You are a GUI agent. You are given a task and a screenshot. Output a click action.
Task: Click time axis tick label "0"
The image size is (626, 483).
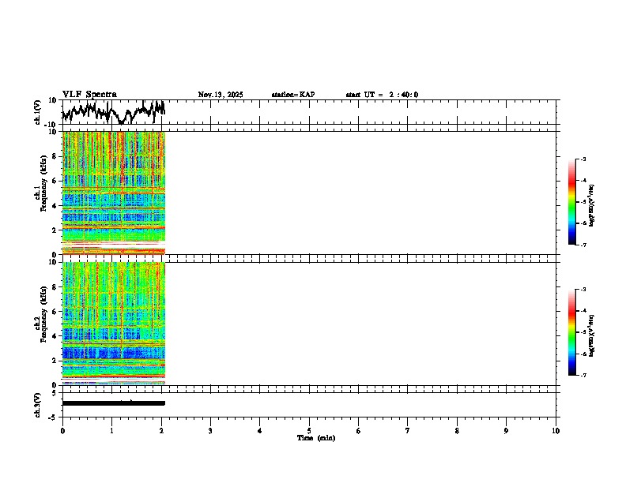click(62, 431)
